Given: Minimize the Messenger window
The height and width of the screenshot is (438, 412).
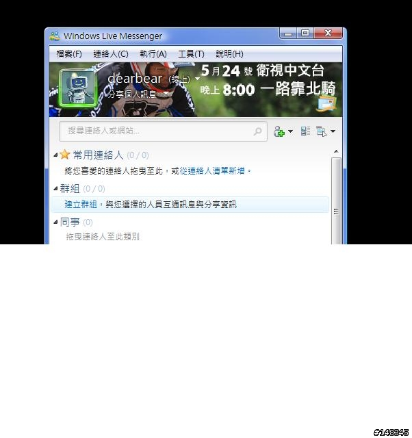Looking at the screenshot, I should [x=287, y=34].
